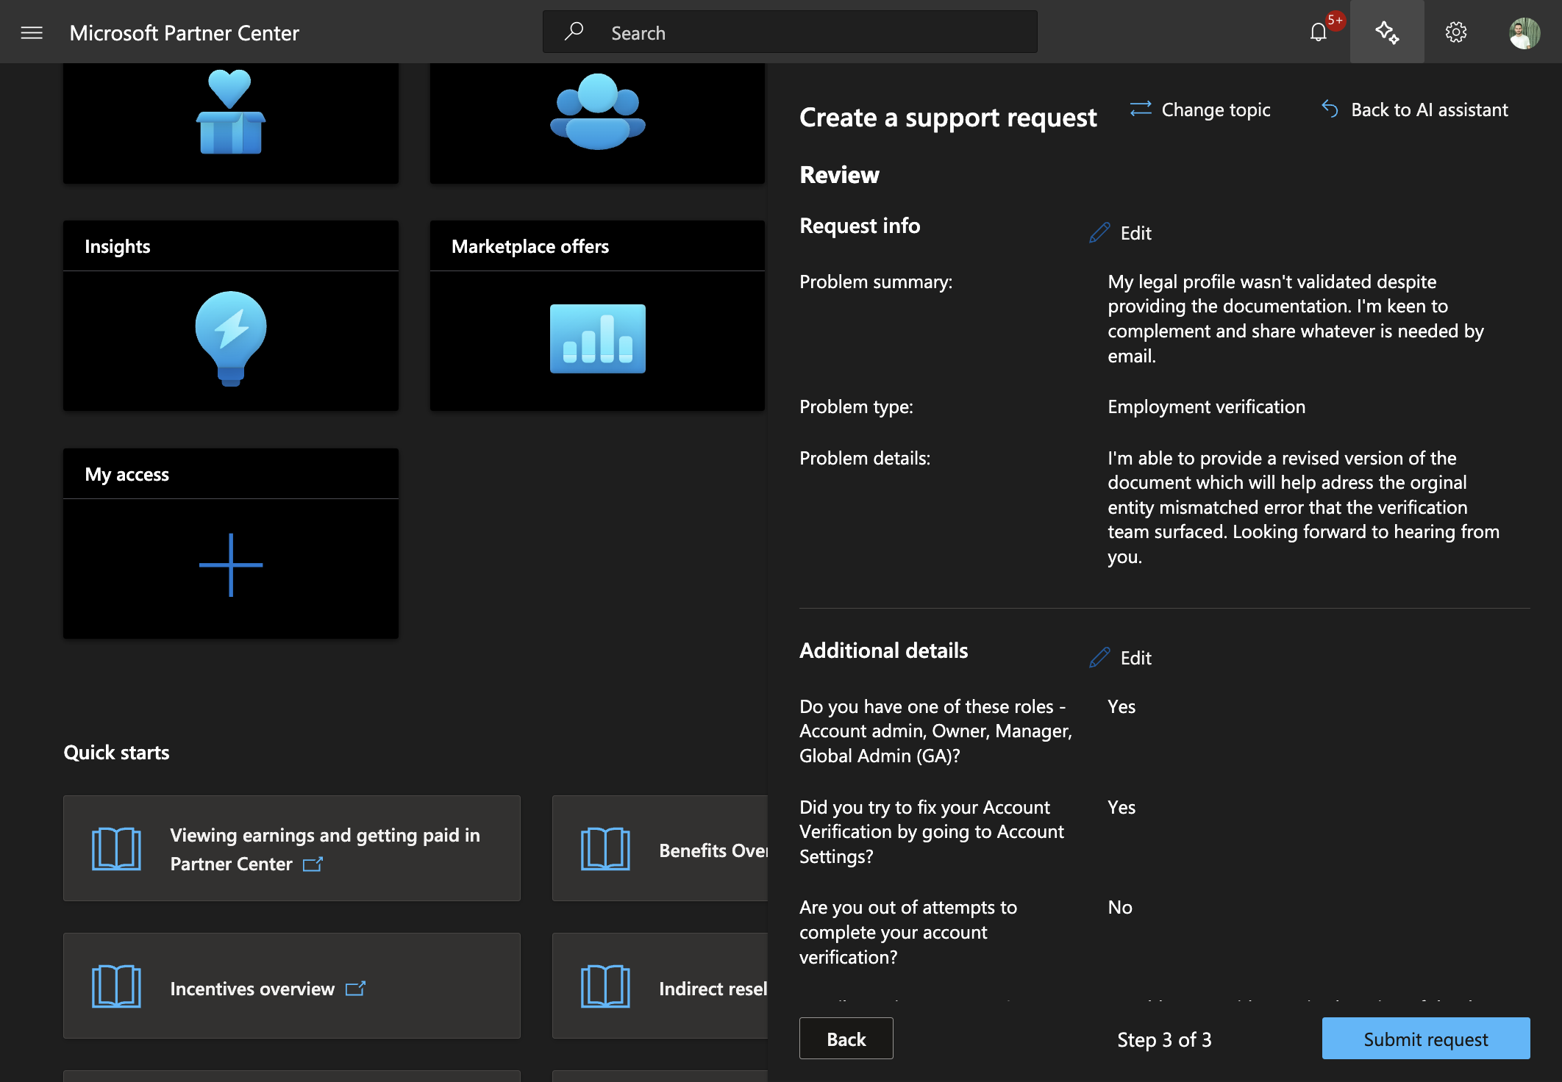
Task: Click the Insights lightbulb icon
Action: [231, 338]
